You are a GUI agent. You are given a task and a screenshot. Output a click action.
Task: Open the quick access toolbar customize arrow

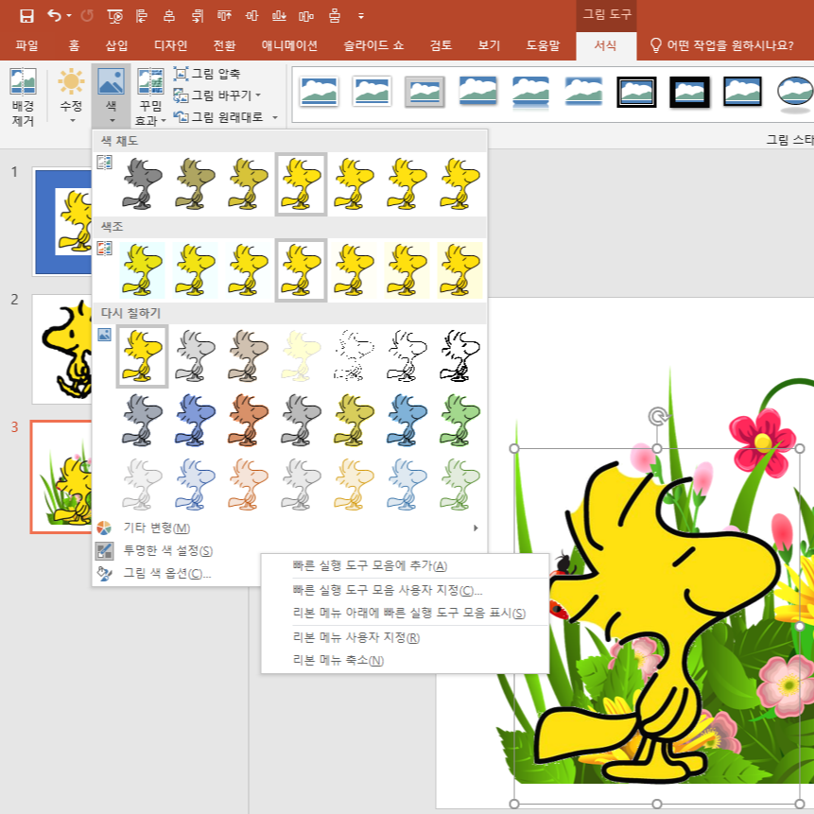[x=361, y=16]
